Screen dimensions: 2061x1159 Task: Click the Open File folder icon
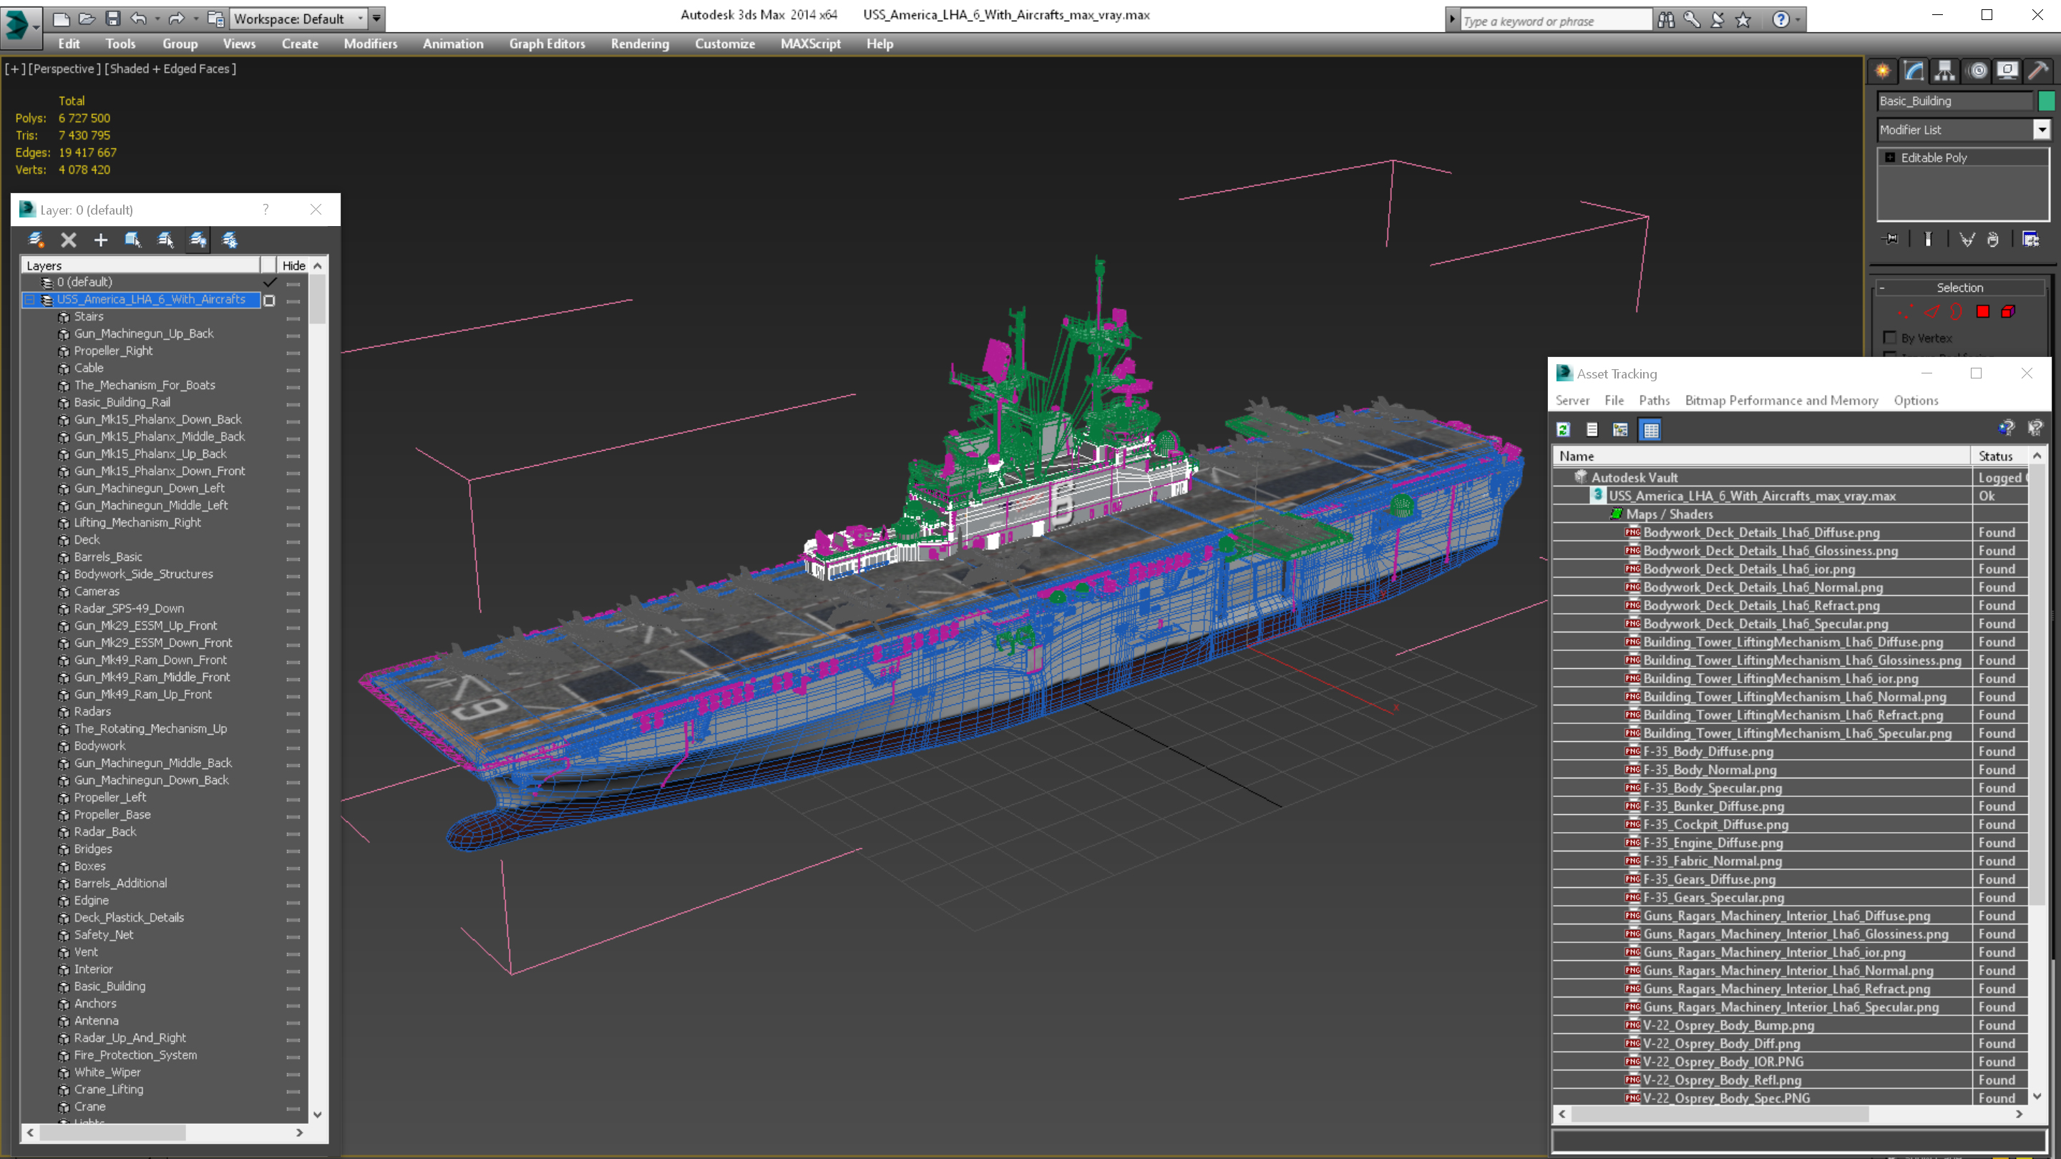(x=87, y=19)
